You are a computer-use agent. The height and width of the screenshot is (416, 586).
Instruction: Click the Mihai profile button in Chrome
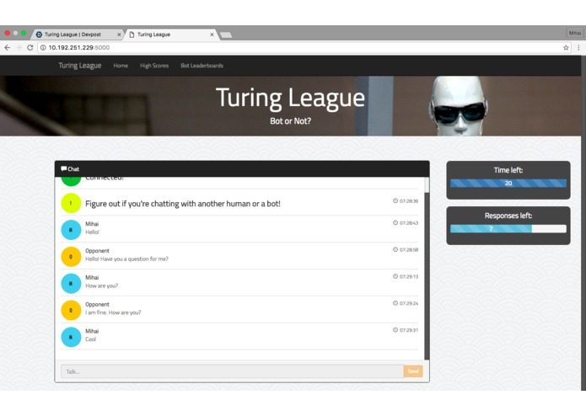(574, 33)
